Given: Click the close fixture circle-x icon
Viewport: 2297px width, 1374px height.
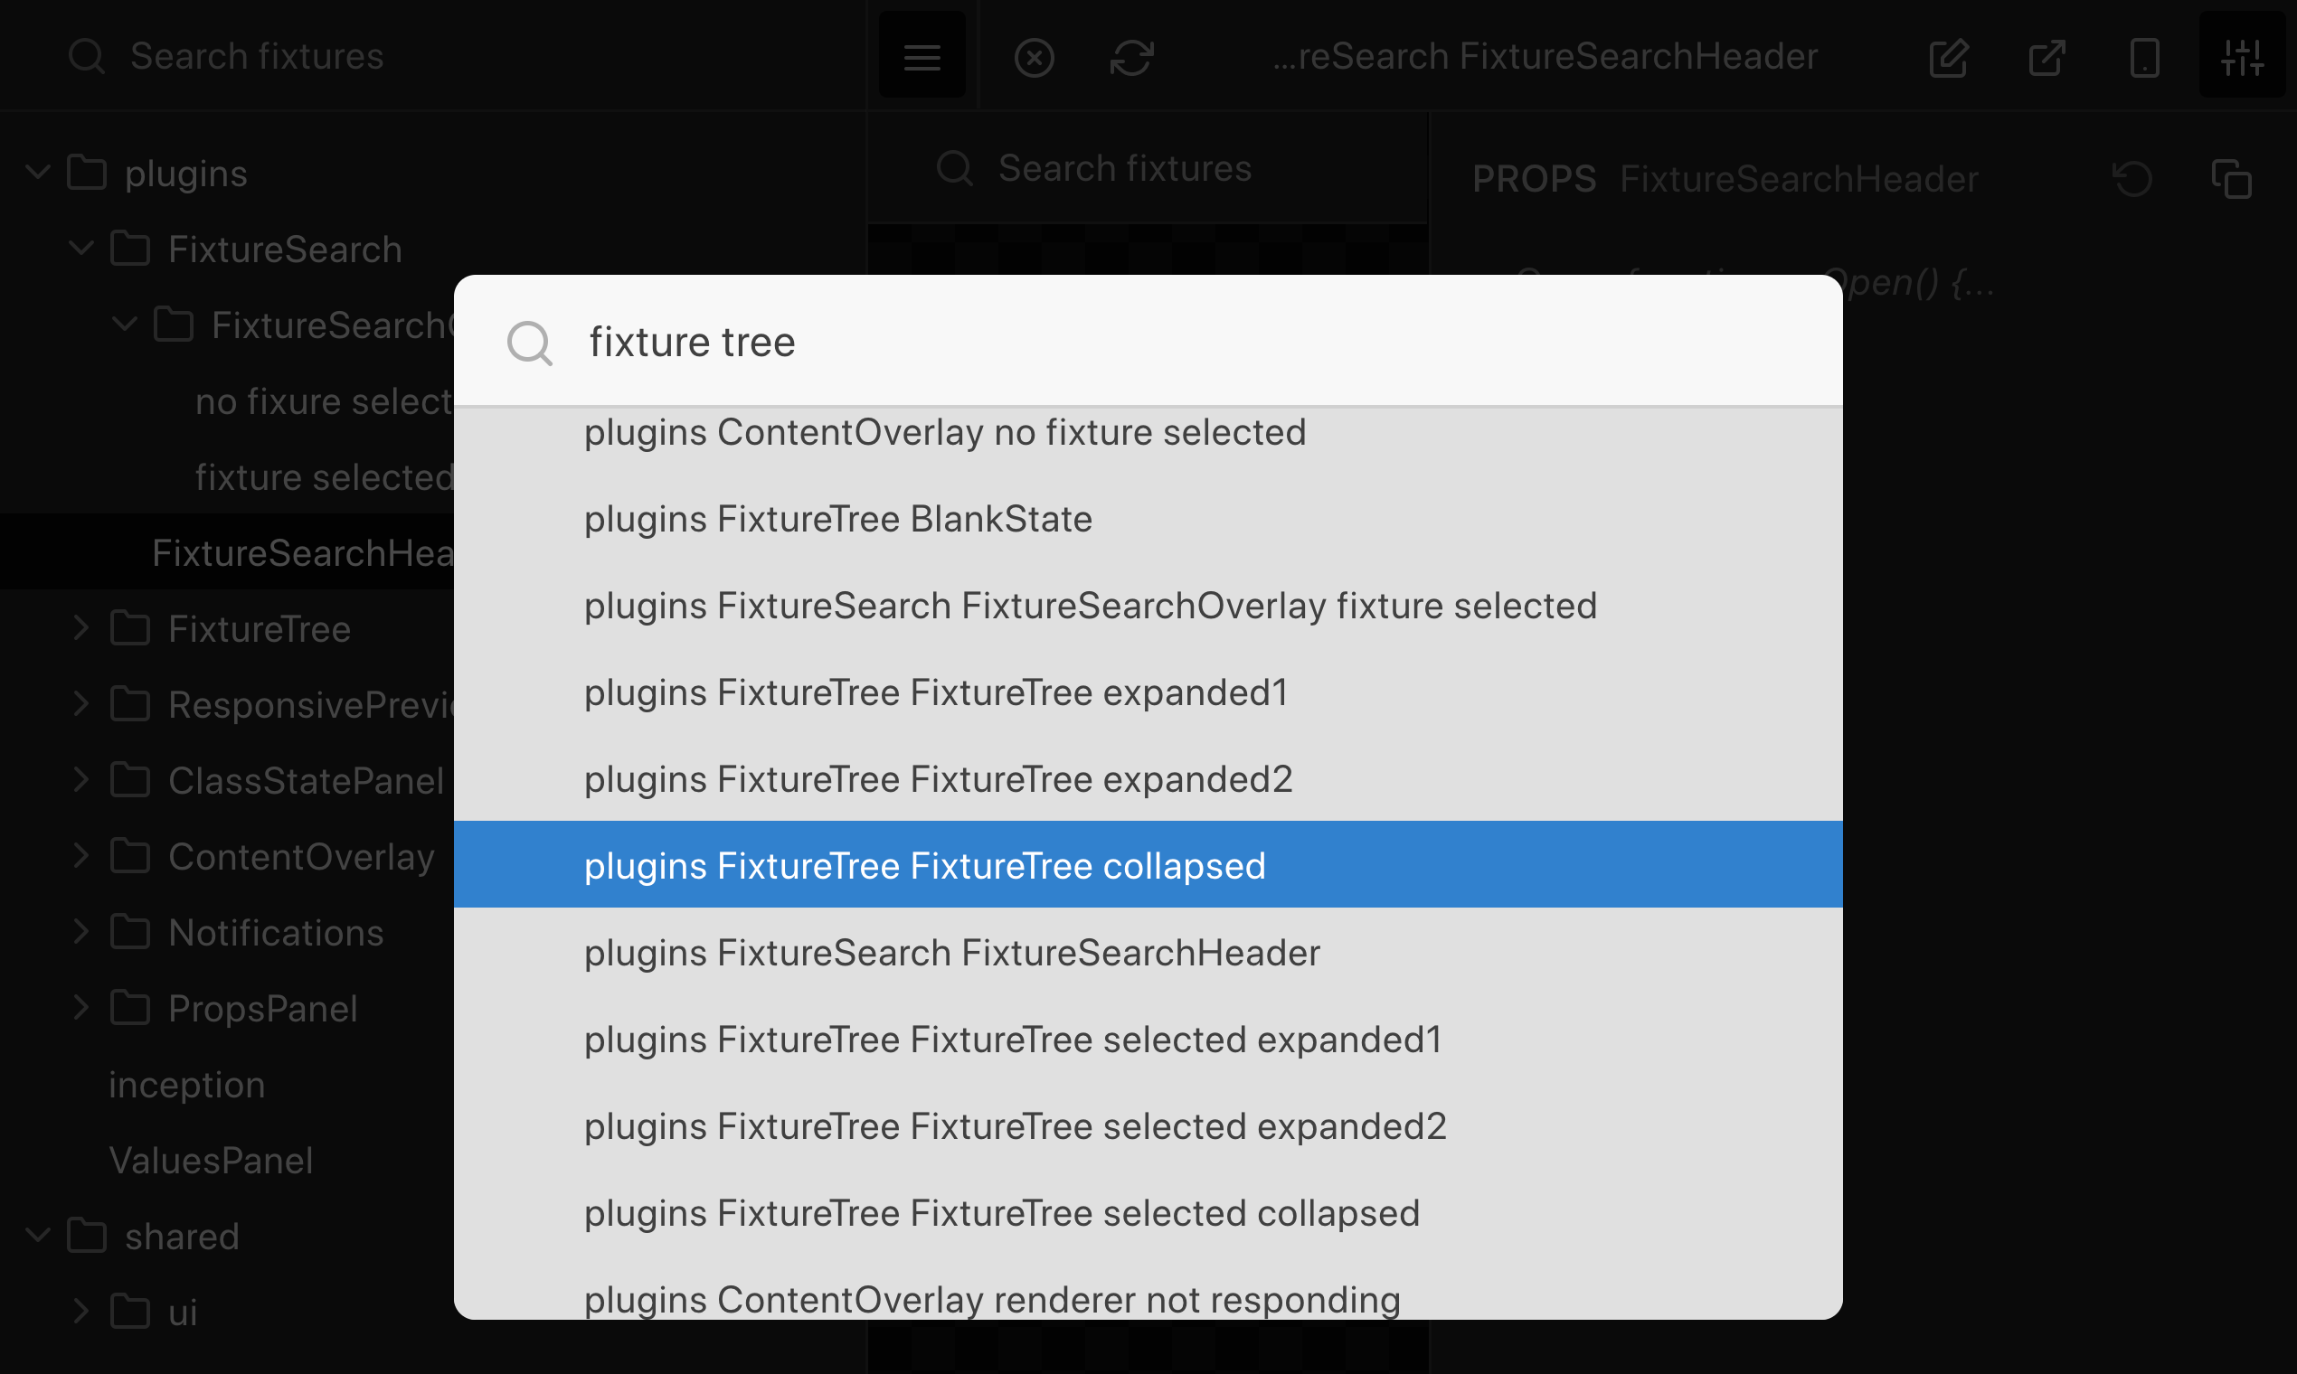Looking at the screenshot, I should click(1034, 58).
